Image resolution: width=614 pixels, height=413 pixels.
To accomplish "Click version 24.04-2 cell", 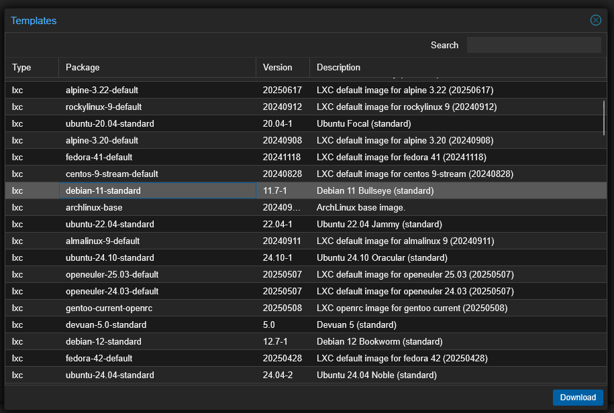I will coord(278,375).
